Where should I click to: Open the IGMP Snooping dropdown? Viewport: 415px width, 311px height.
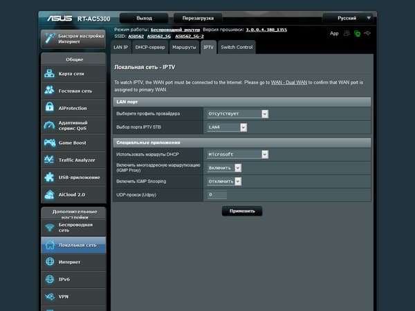point(224,181)
